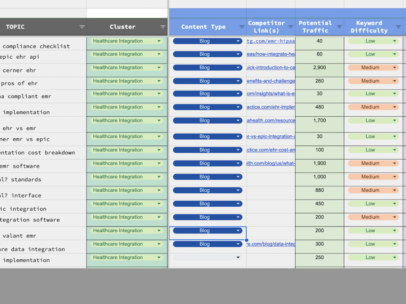This screenshot has height=304, width=406.
Task: Select the 'emr software' topic cell
Action: click(x=43, y=166)
